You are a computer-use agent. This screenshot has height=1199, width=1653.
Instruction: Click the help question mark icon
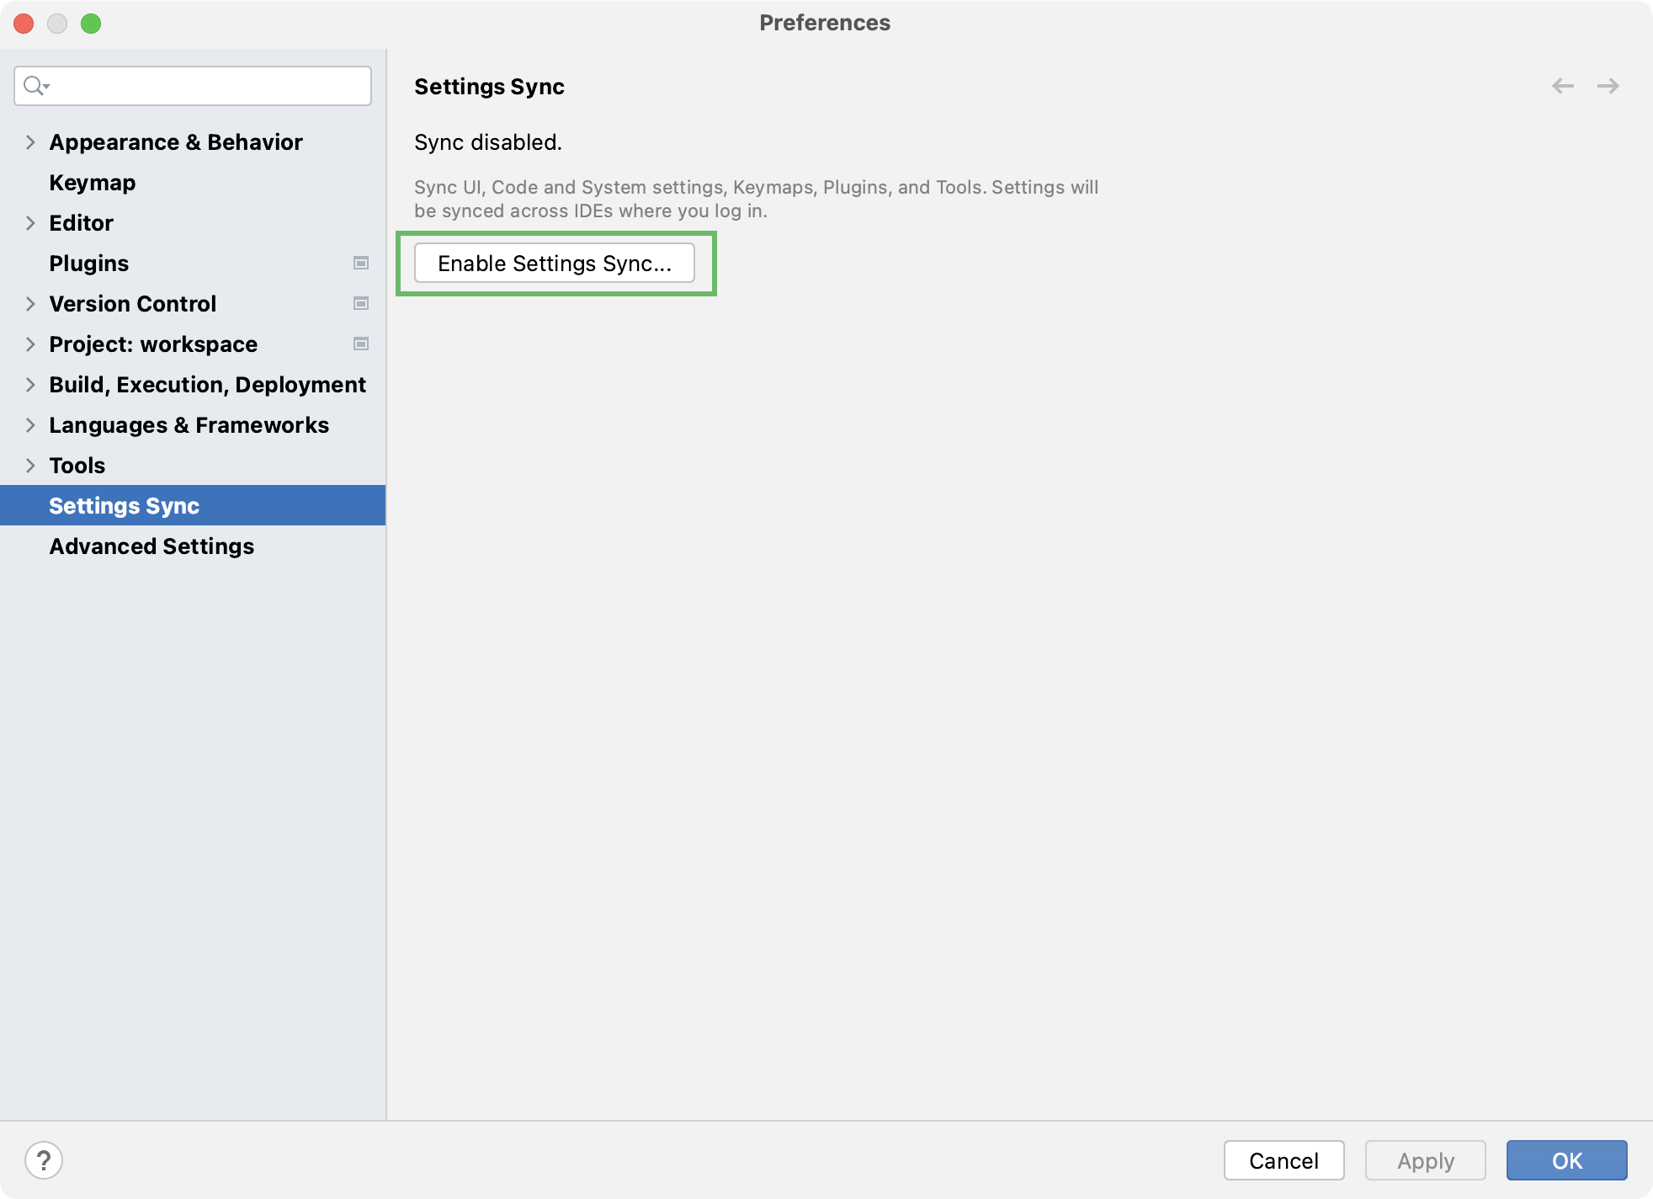pos(42,1160)
